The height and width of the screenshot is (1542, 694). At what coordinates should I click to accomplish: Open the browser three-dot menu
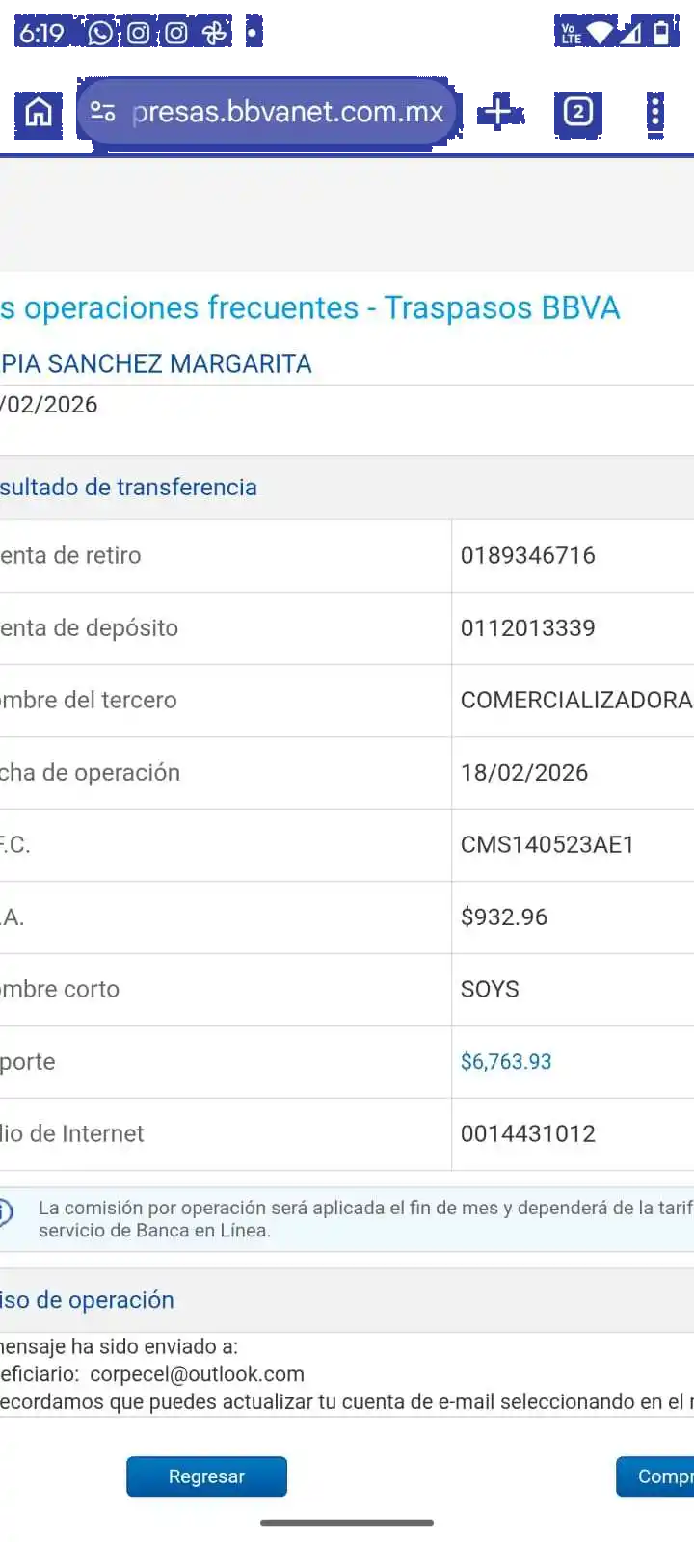(x=655, y=112)
